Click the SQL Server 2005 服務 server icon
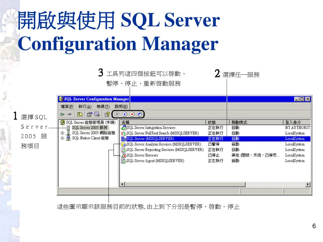This screenshot has height=242, width=323. (68, 128)
